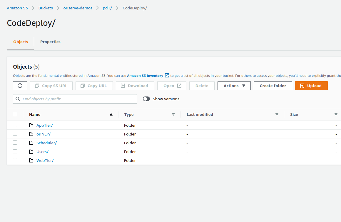341x222 pixels.
Task: Switch to the Properties tab
Action: tap(50, 42)
